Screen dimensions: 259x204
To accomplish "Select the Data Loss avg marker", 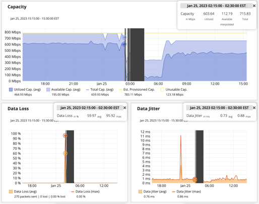I will [65, 153].
